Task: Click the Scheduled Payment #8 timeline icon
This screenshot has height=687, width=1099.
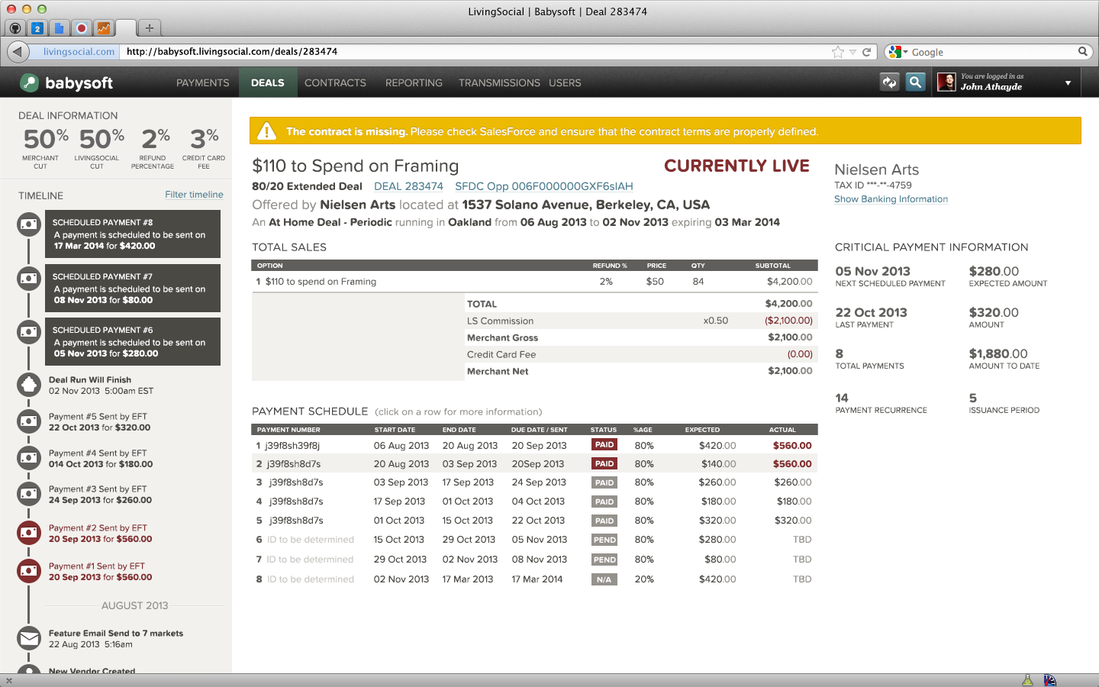Action: pyautogui.click(x=29, y=224)
